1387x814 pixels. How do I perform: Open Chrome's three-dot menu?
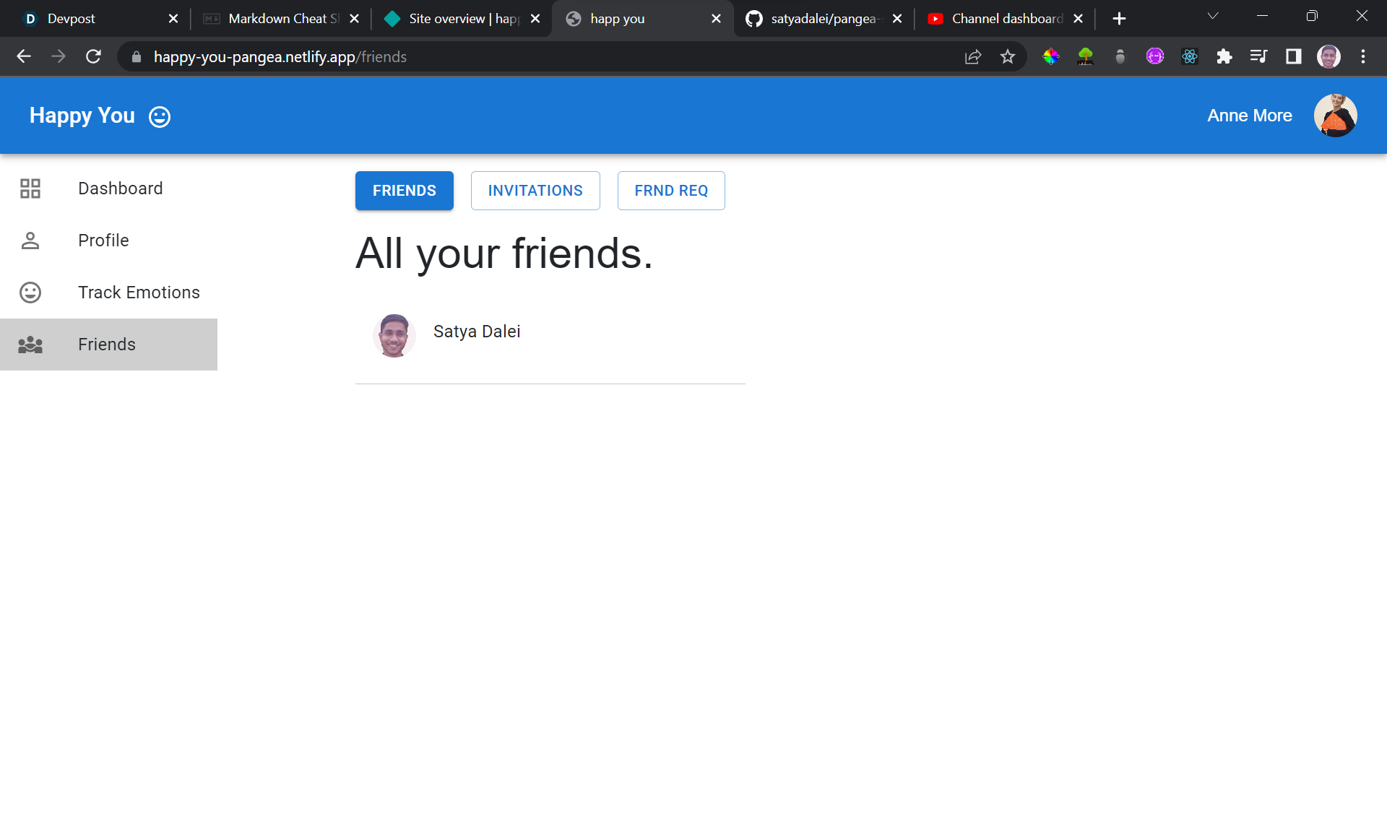(1363, 57)
